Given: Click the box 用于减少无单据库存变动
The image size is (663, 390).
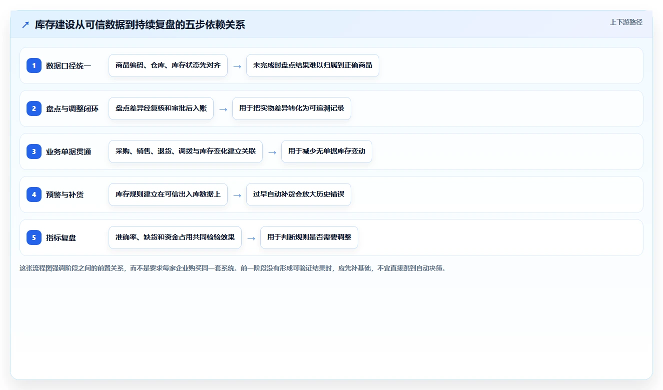Looking at the screenshot, I should 327,151.
